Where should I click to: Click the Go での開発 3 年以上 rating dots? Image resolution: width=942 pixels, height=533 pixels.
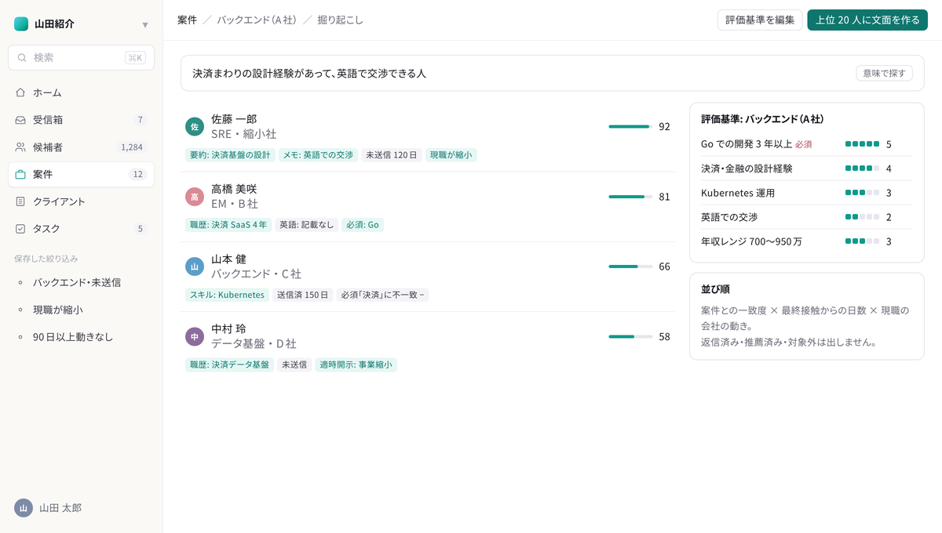[x=862, y=144]
